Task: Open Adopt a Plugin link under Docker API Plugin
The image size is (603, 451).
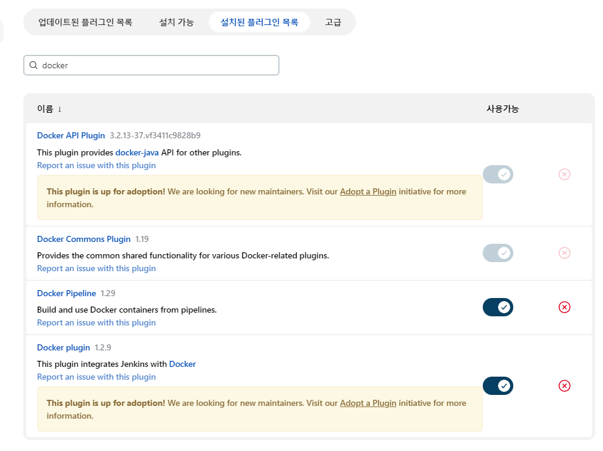Action: click(368, 192)
